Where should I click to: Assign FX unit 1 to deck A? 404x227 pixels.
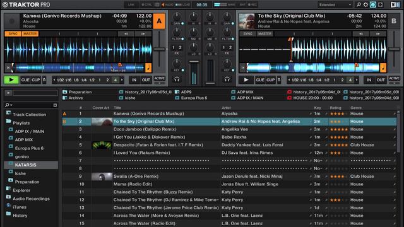click(174, 48)
